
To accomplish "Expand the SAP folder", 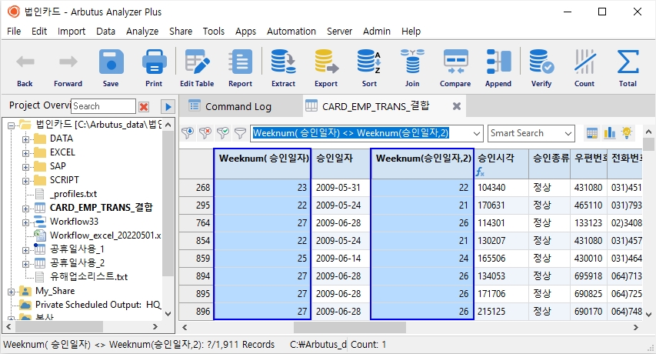I will [x=25, y=166].
